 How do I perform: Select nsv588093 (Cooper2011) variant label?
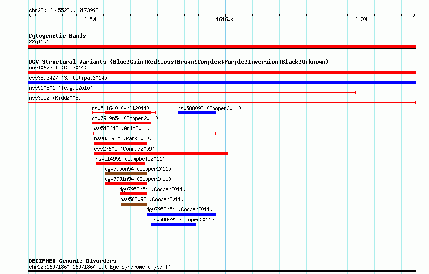click(152, 199)
